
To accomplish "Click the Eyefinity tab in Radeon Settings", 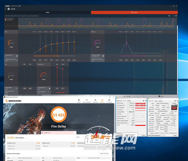I will click(x=127, y=96).
